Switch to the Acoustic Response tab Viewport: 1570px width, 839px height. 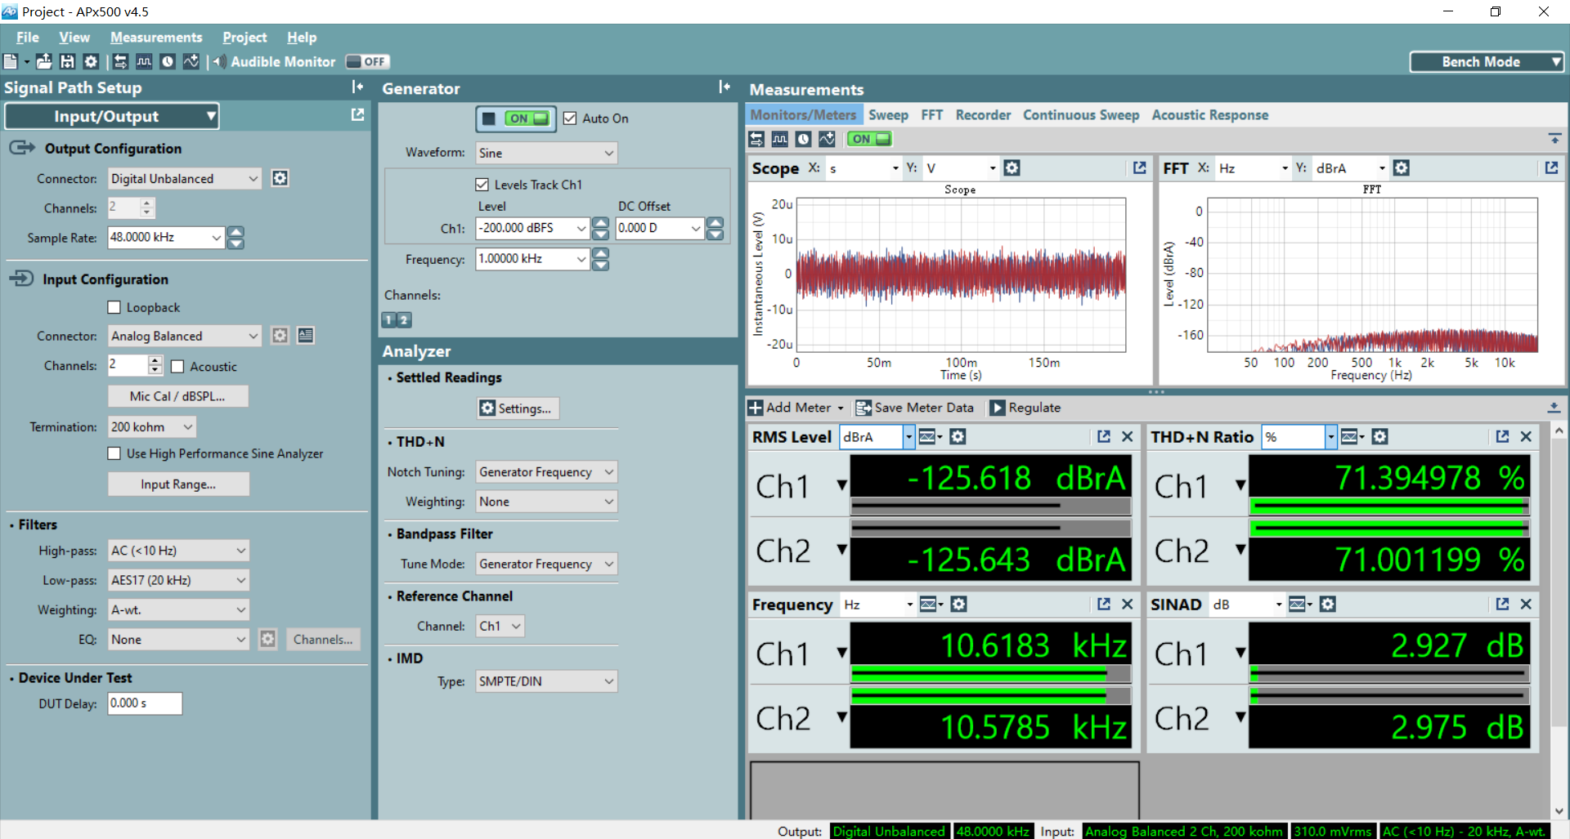[1209, 115]
